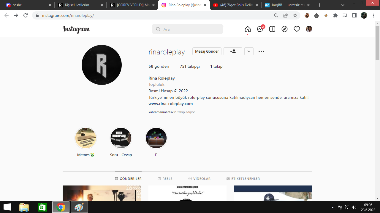Image resolution: width=380 pixels, height=213 pixels.
Task: Expand suggested accounts chevron on profile
Action: (249, 51)
